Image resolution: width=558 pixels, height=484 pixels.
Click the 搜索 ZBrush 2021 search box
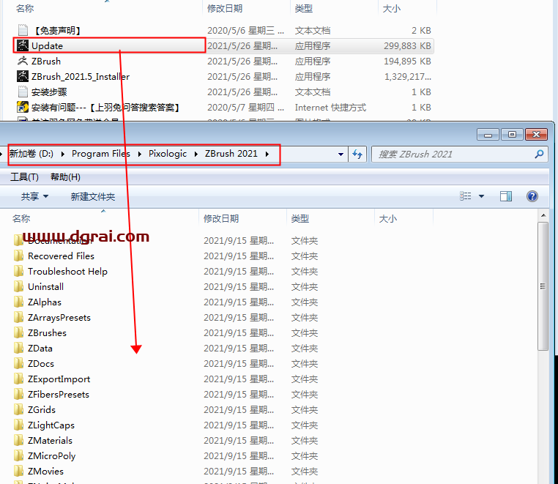coord(453,154)
